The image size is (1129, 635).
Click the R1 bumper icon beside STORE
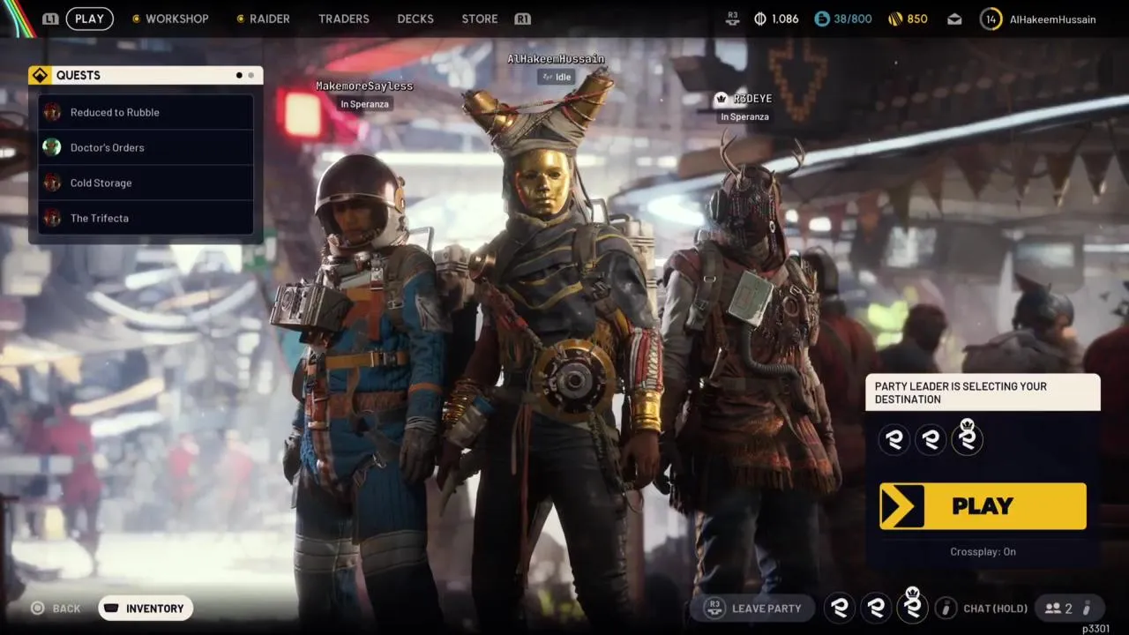pyautogui.click(x=522, y=19)
